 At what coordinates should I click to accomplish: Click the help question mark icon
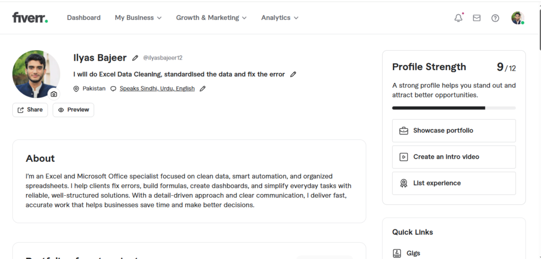click(495, 18)
